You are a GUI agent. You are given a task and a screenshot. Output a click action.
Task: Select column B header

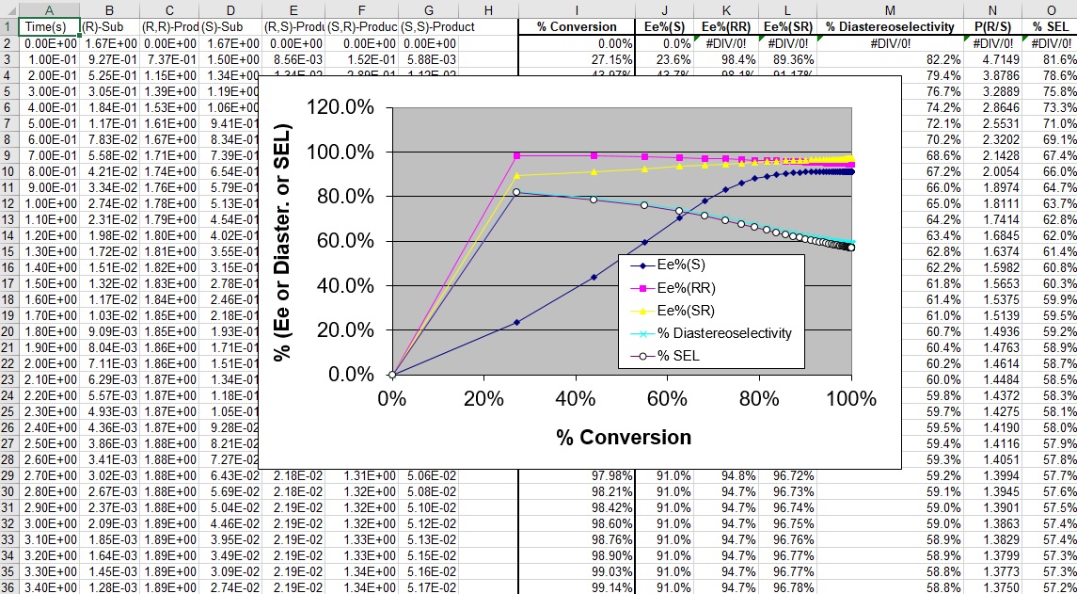(x=110, y=8)
